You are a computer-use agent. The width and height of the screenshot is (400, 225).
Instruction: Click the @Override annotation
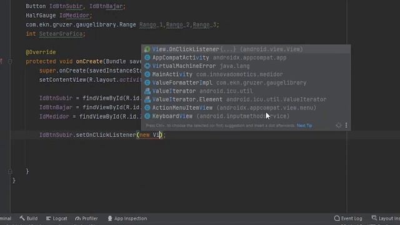click(41, 52)
